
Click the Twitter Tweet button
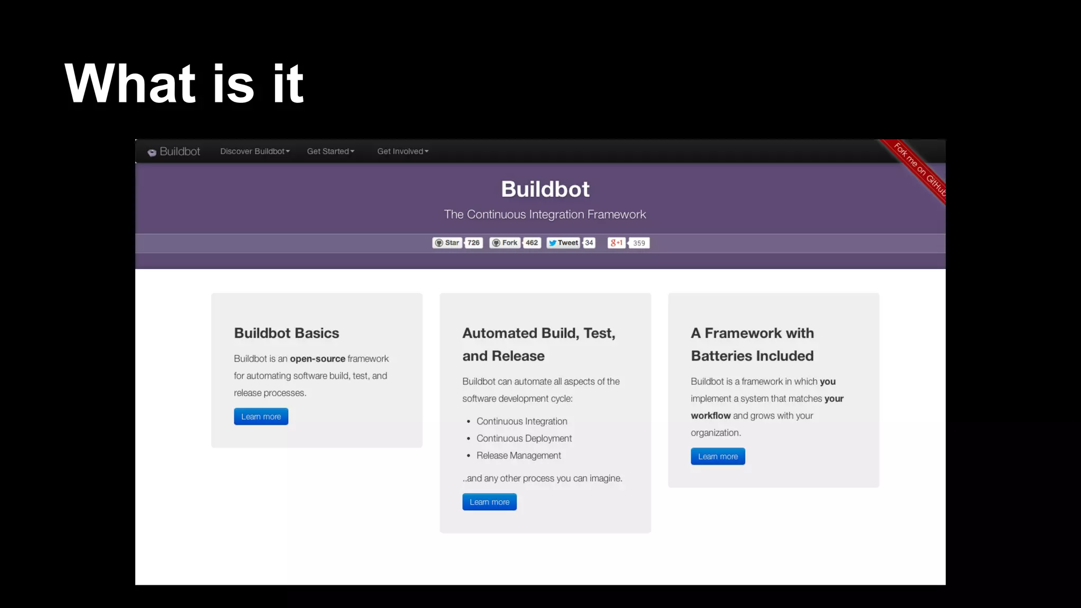(x=563, y=243)
